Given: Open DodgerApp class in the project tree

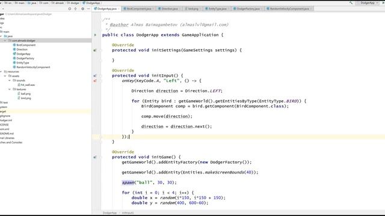Looking at the screenshot, I should click(22, 54).
